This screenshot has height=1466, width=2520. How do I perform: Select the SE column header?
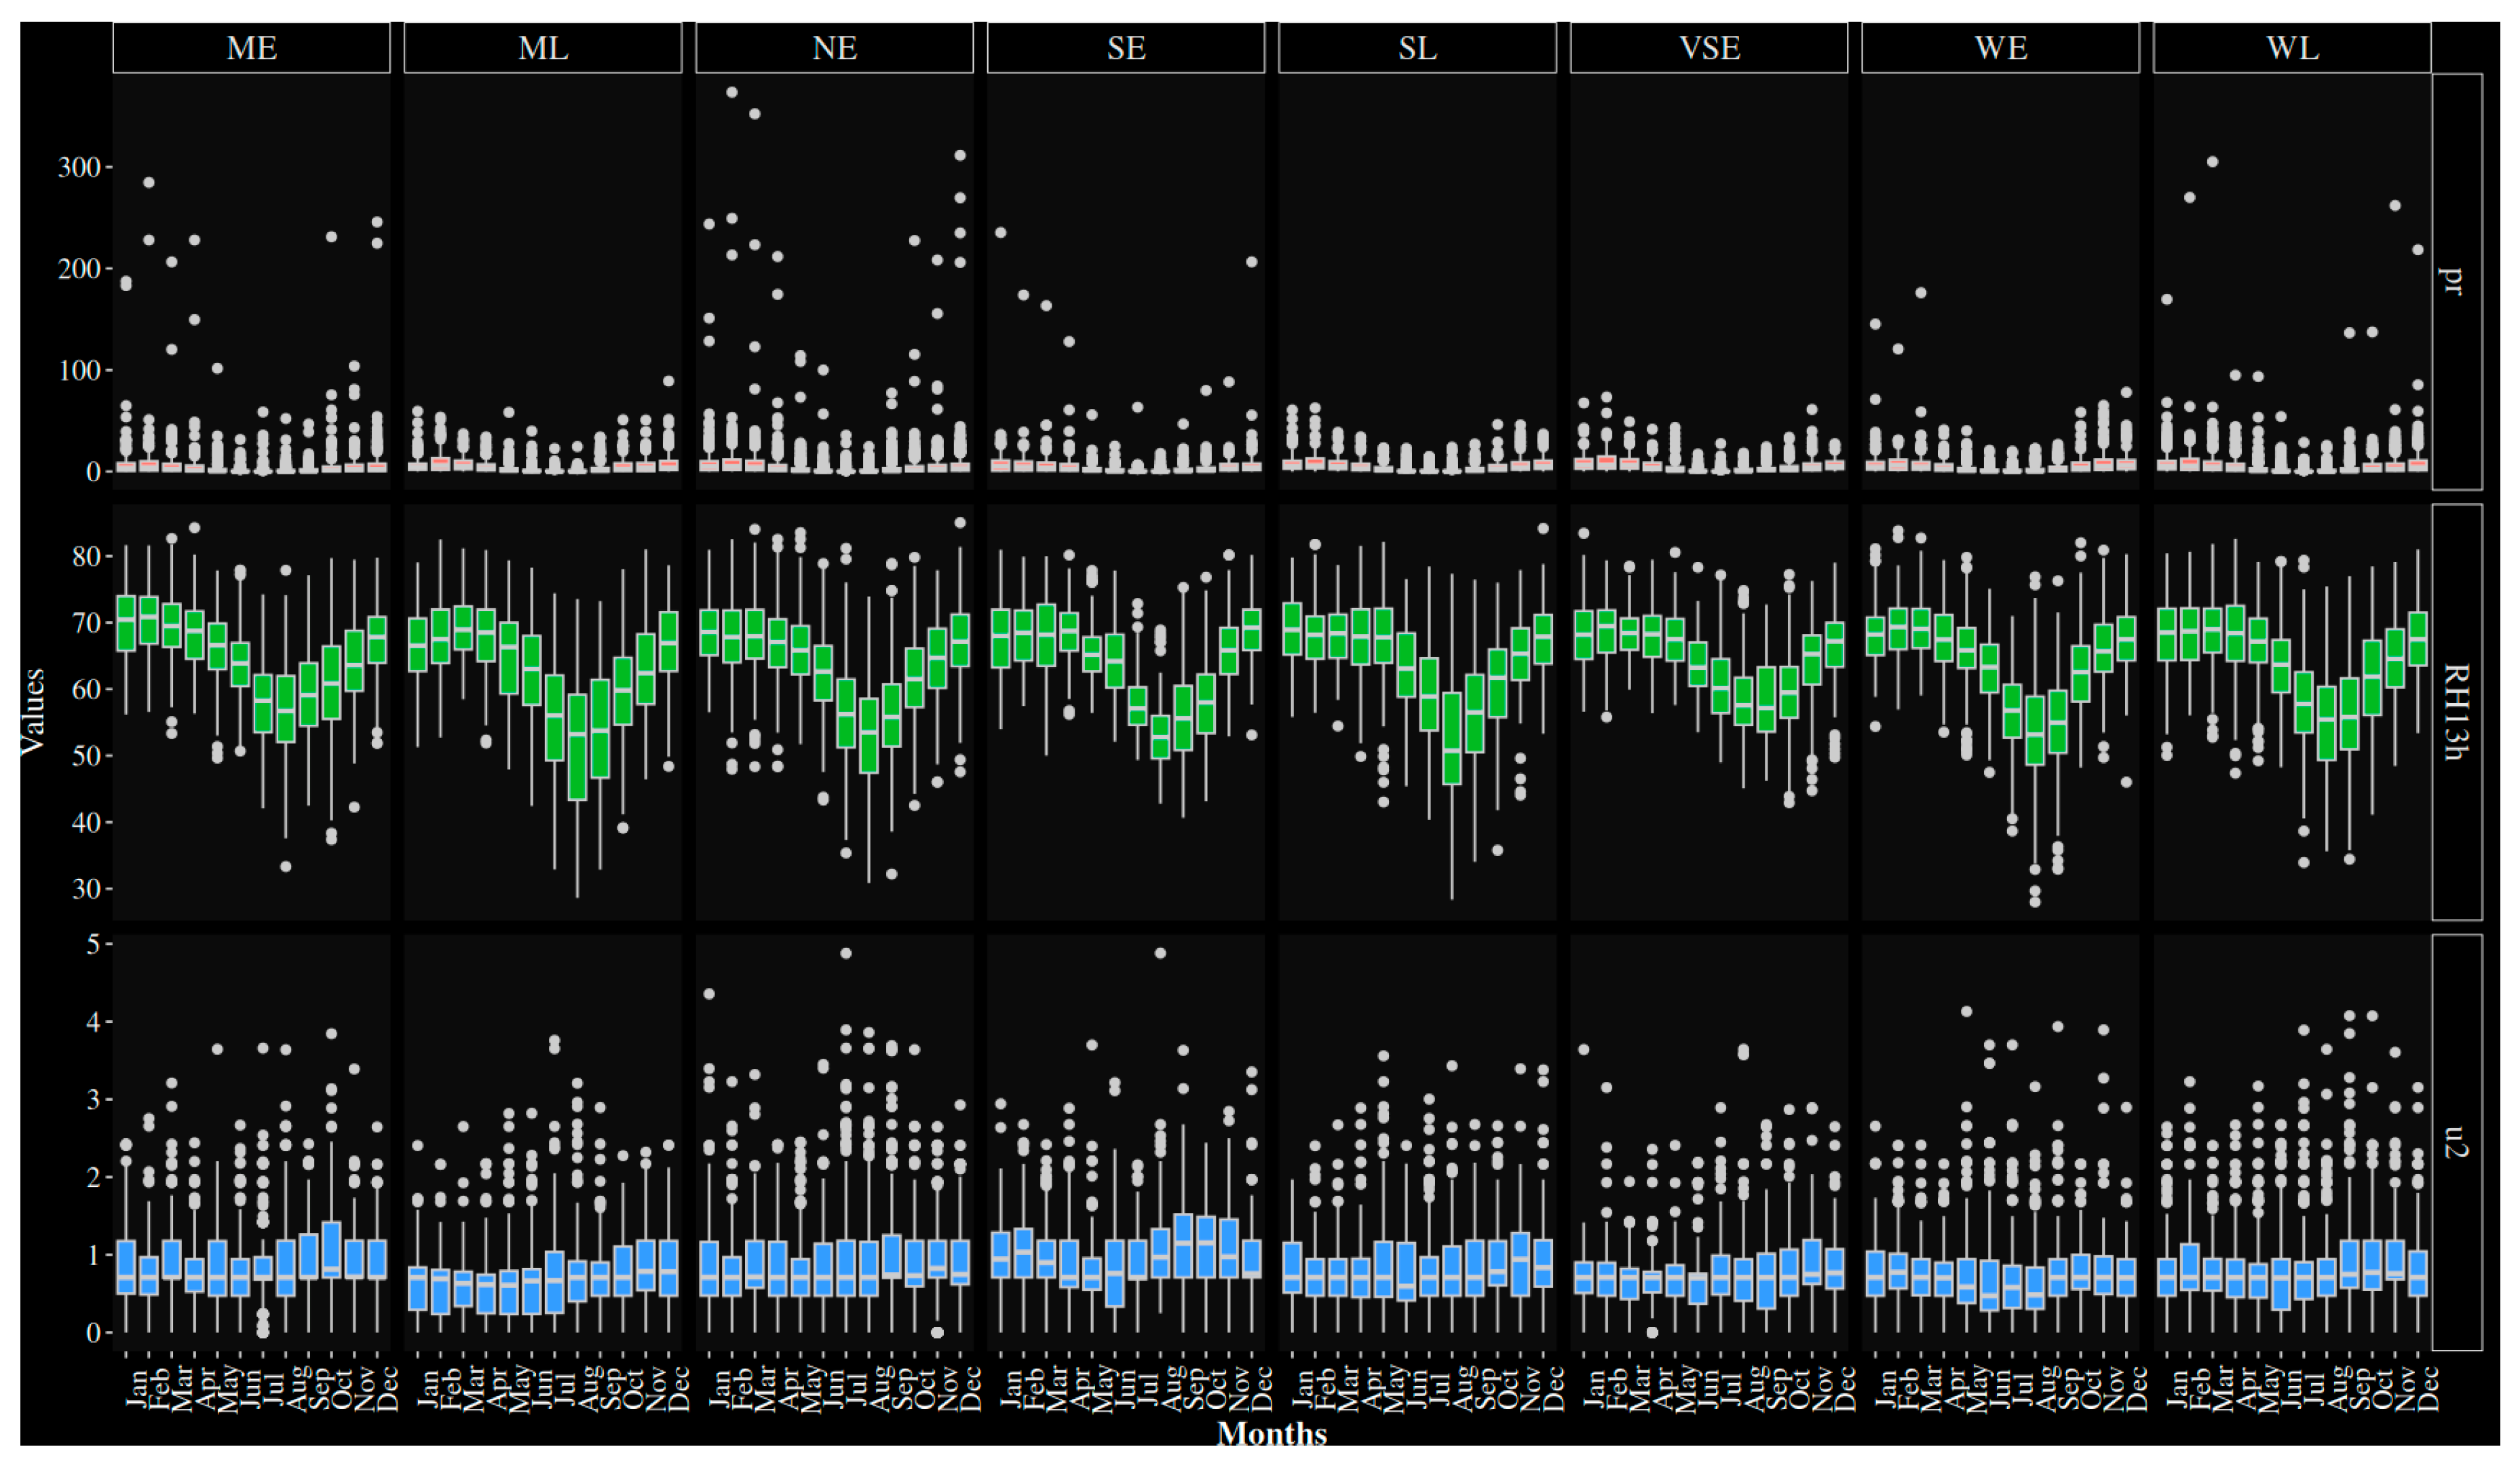1126,48
